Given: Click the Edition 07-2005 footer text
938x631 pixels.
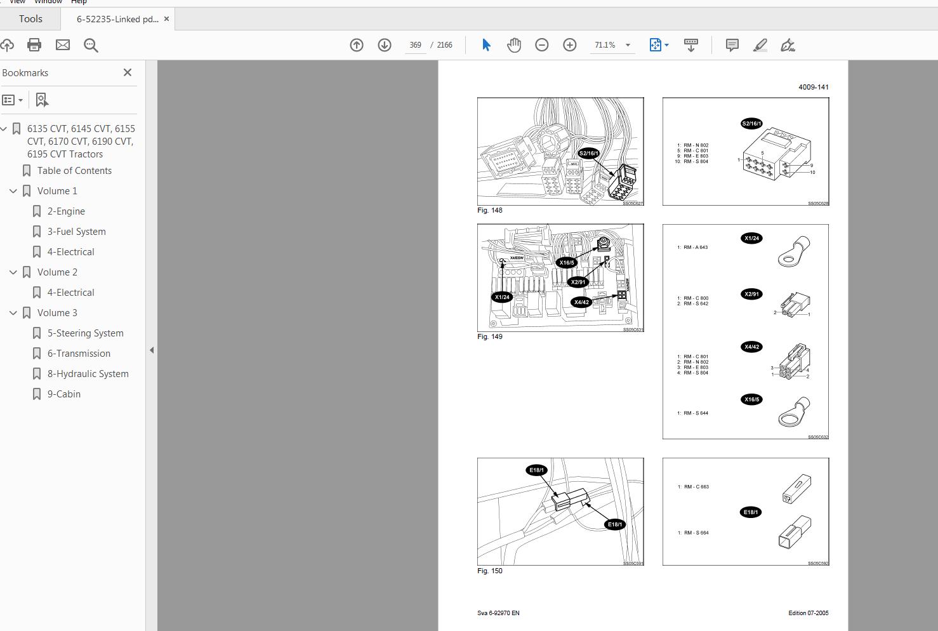Looking at the screenshot, I should (x=809, y=613).
